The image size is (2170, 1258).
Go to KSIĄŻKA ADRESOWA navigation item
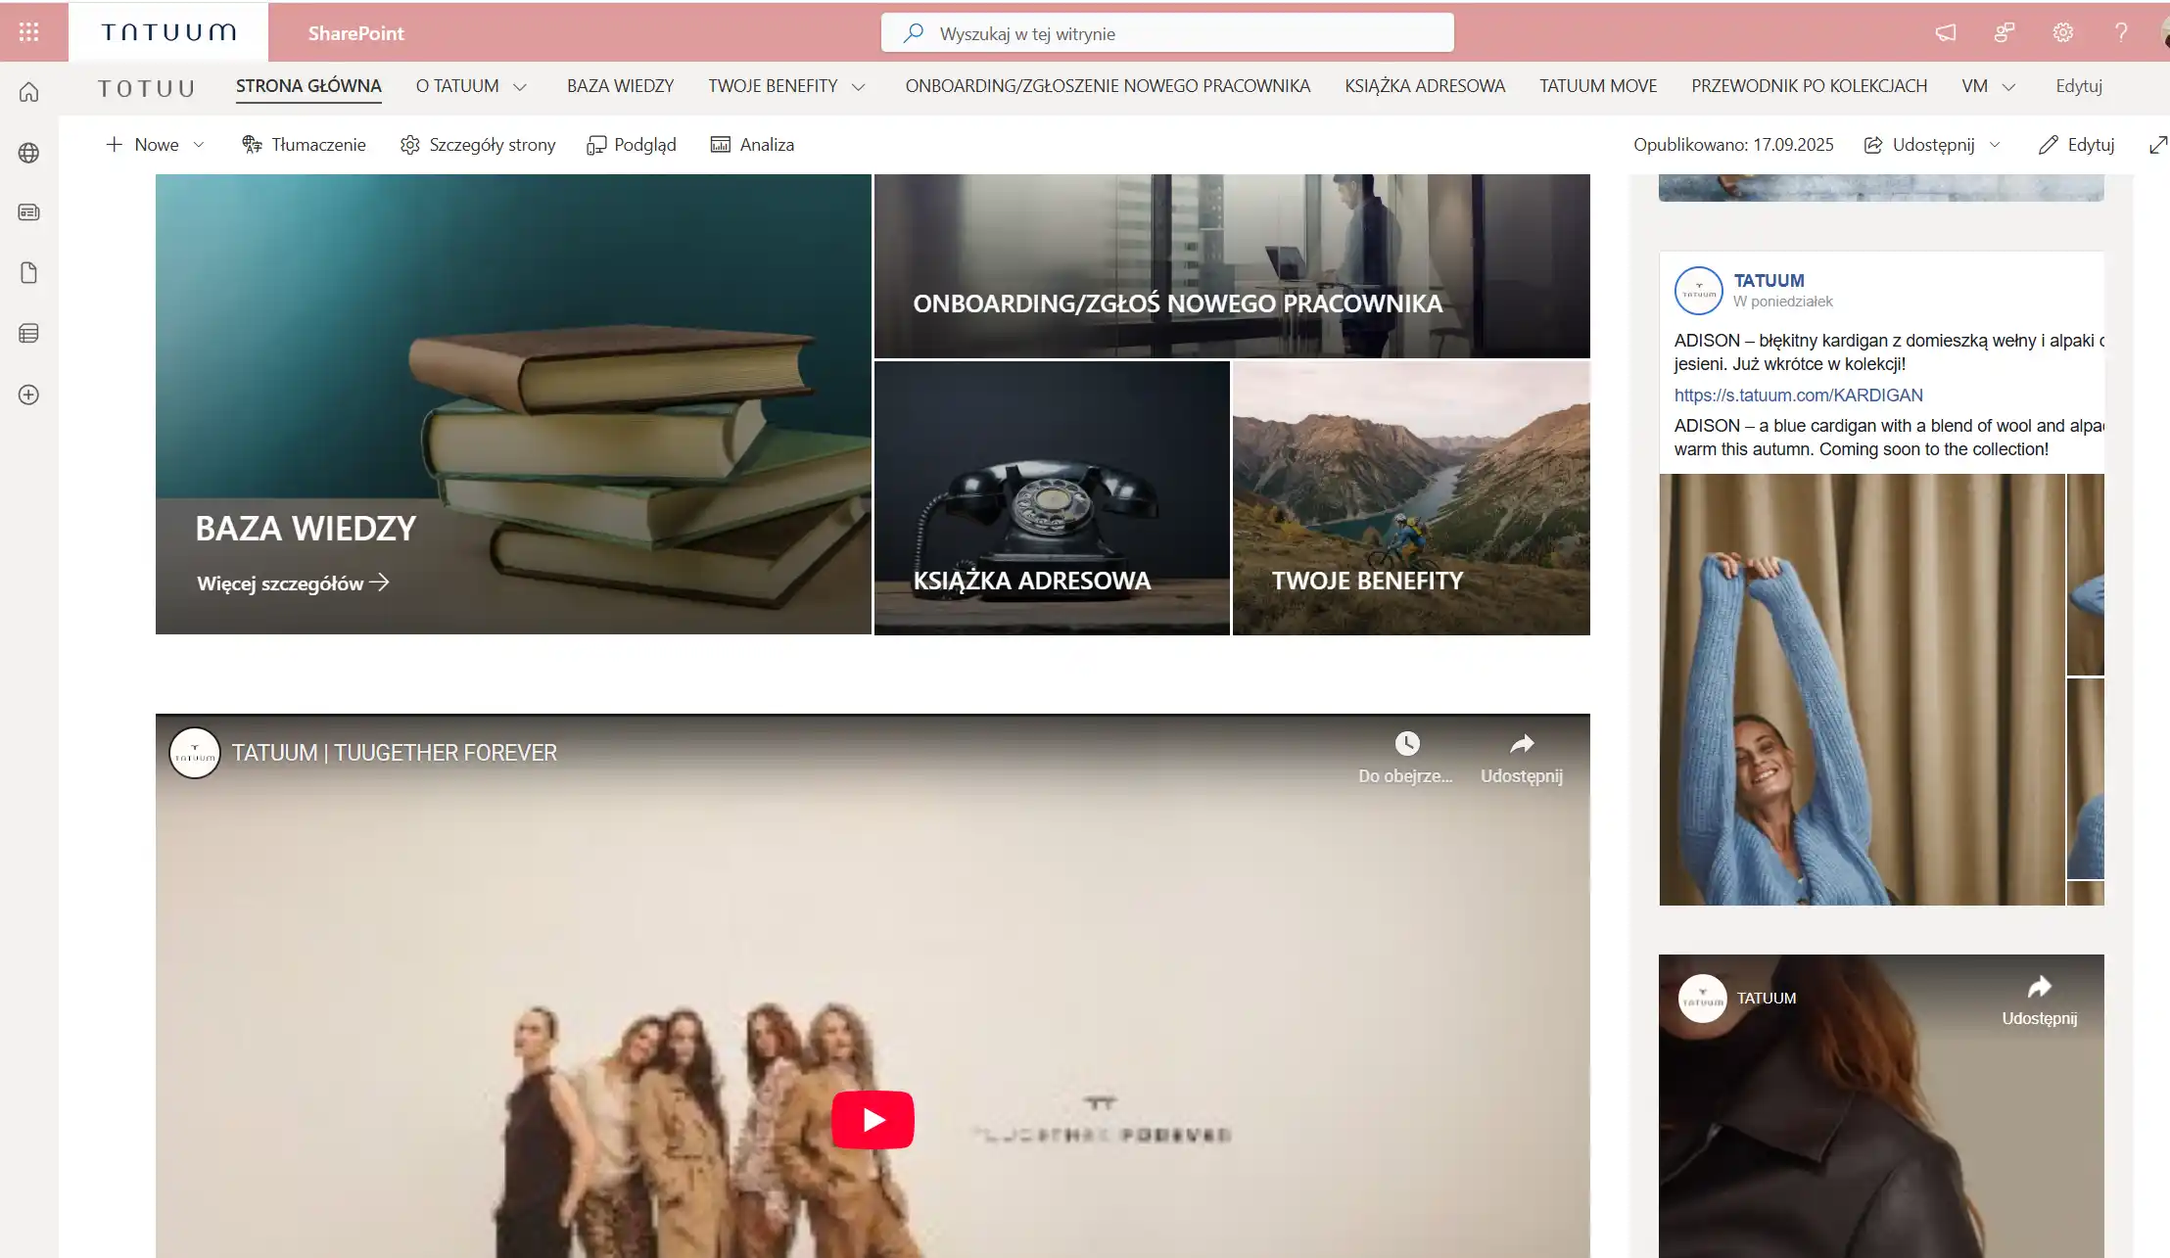pyautogui.click(x=1424, y=86)
